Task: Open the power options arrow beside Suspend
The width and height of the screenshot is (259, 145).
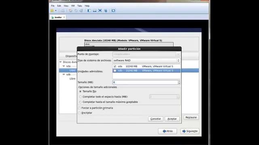Action: coord(56,11)
